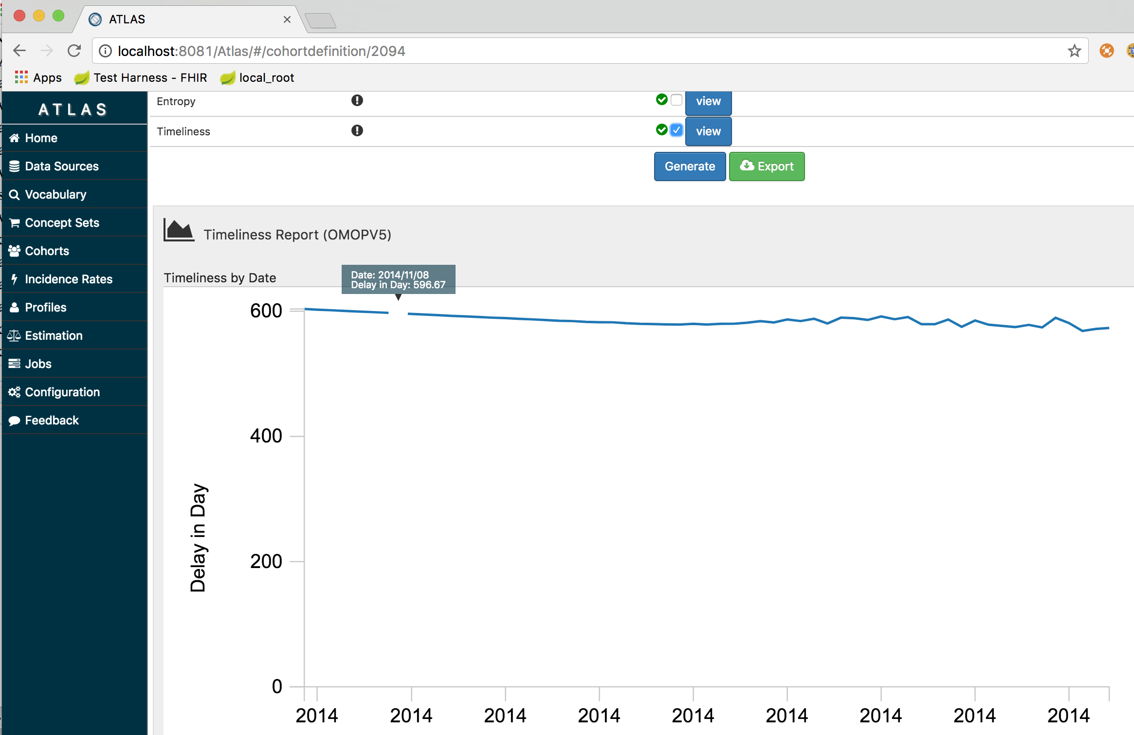Click the browser reload icon
Image resolution: width=1134 pixels, height=735 pixels.
(x=74, y=51)
